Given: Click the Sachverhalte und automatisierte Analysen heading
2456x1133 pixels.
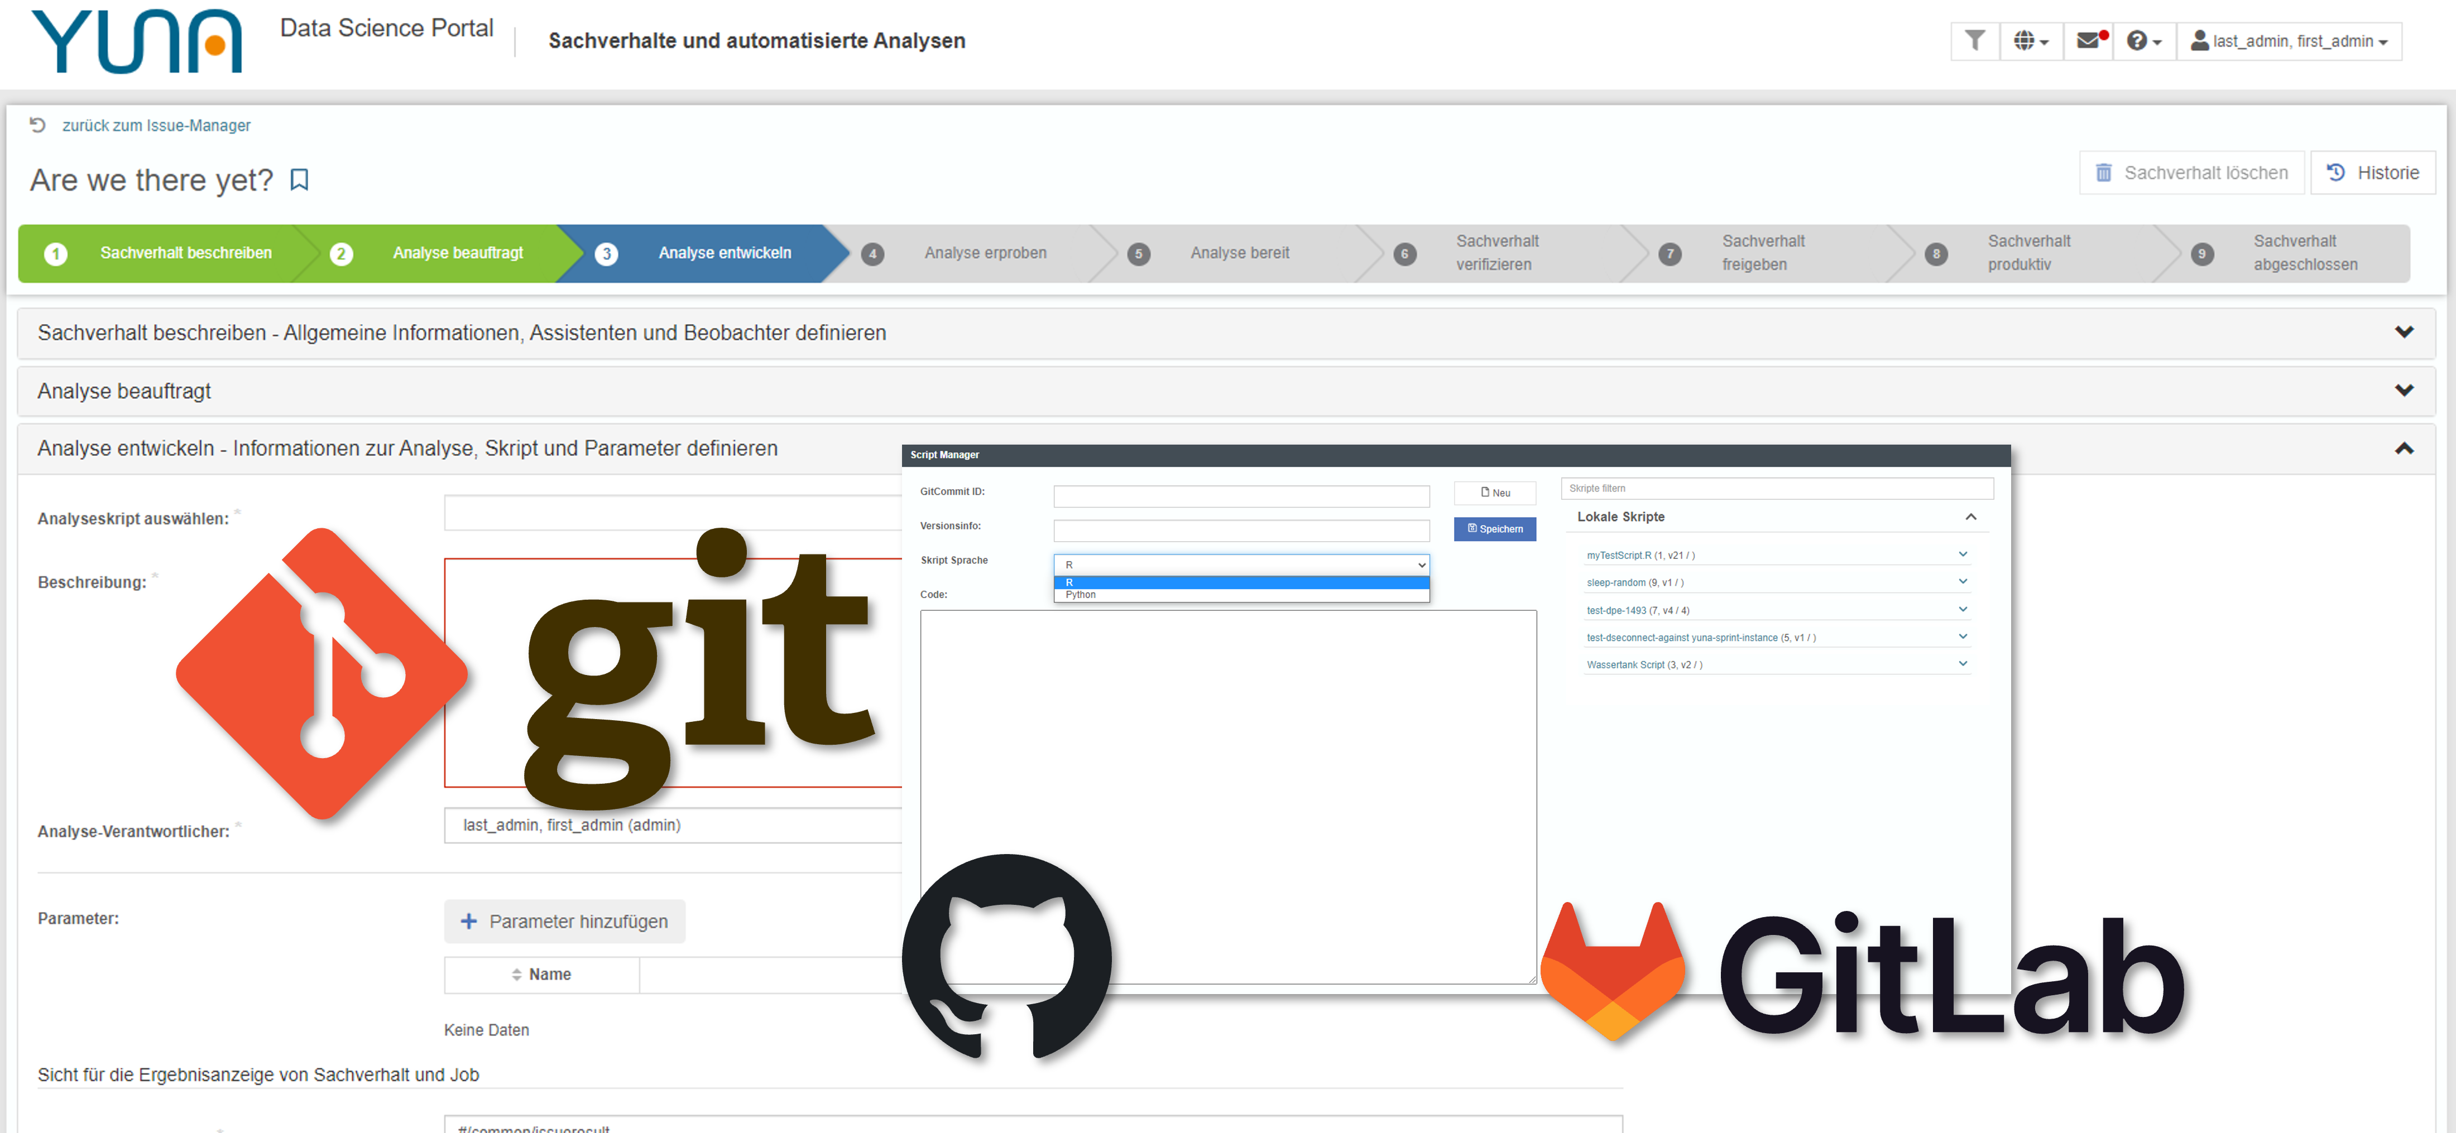Looking at the screenshot, I should pos(756,41).
